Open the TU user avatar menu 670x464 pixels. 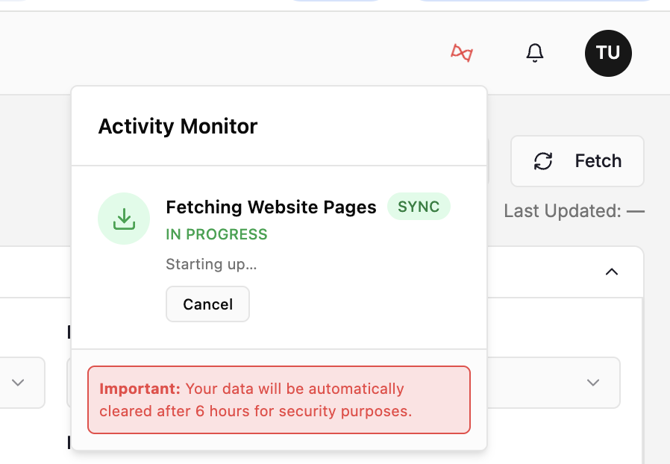coord(608,54)
